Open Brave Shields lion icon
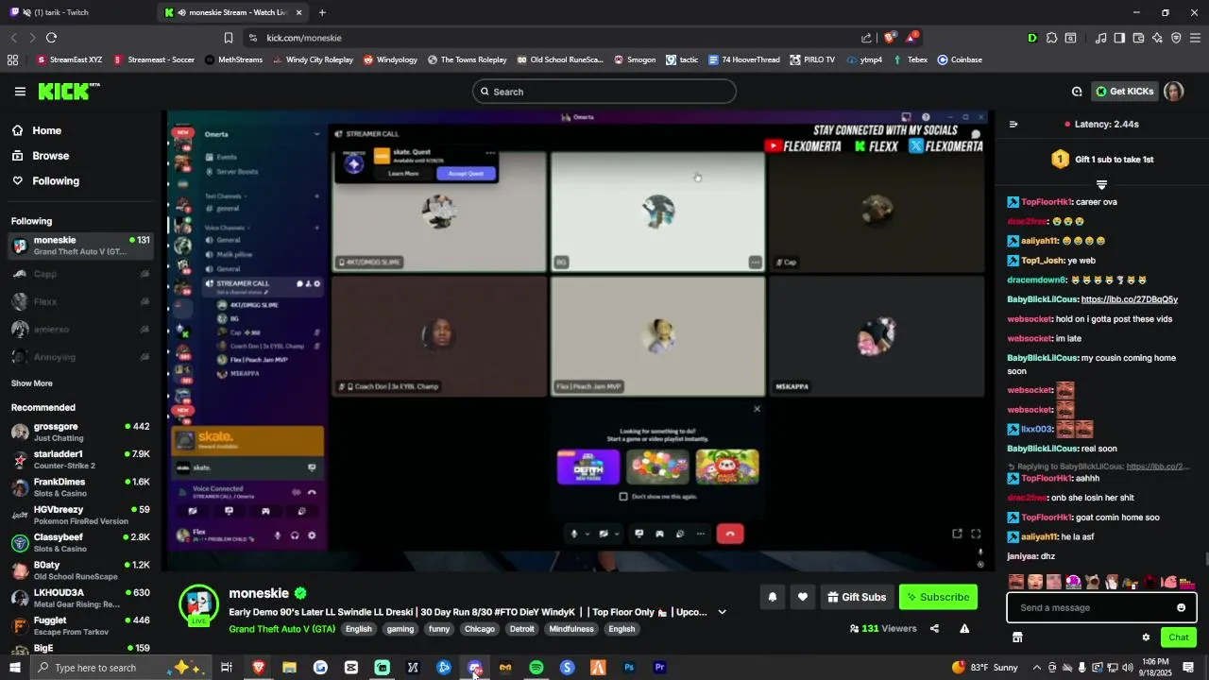The width and height of the screenshot is (1209, 680). (x=889, y=38)
